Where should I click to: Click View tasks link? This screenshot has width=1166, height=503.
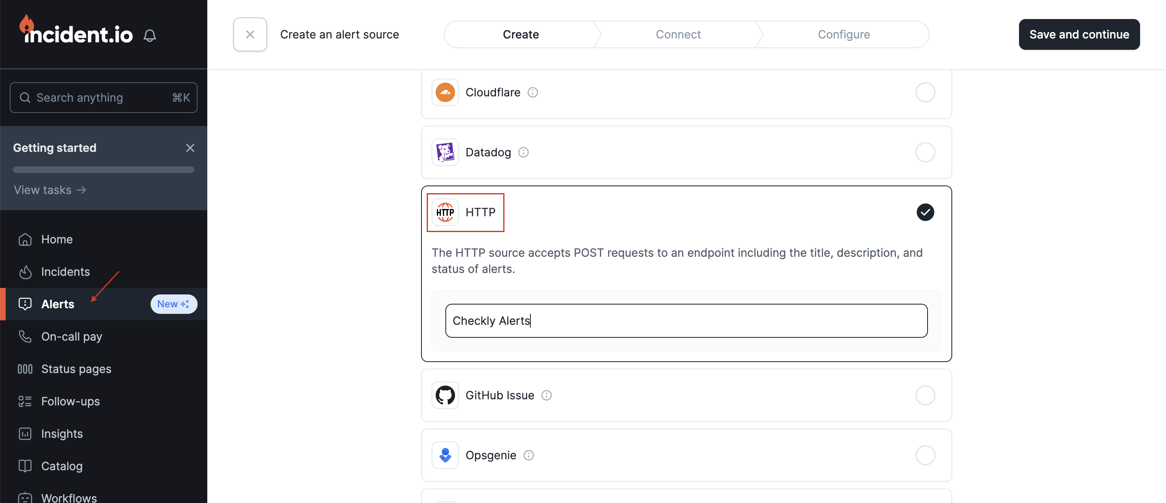click(50, 189)
